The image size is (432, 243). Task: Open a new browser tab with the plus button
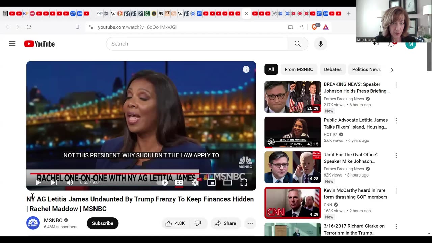pyautogui.click(x=349, y=13)
